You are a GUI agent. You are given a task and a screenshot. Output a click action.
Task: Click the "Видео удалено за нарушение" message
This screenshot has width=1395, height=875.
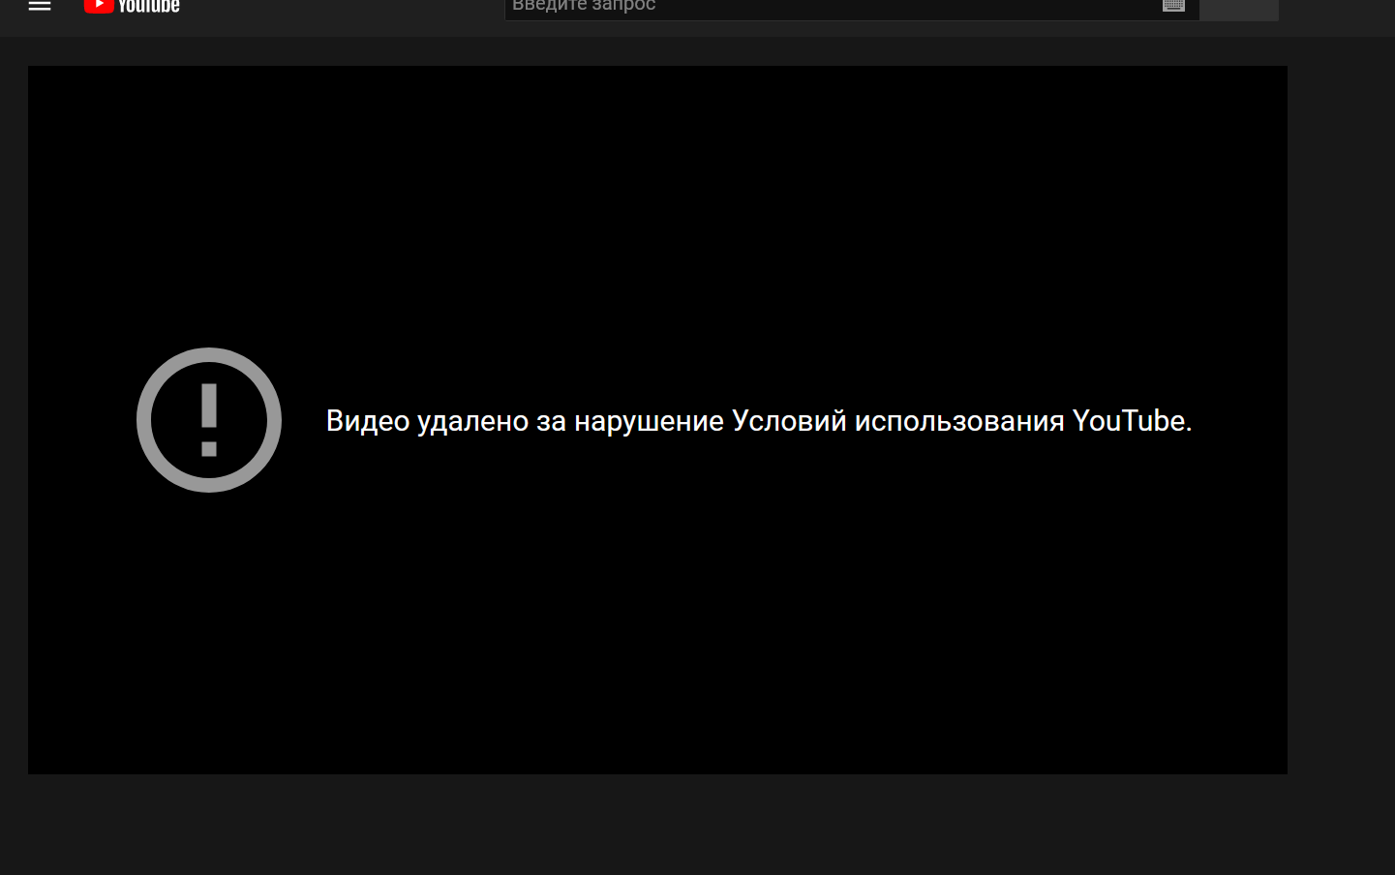(759, 421)
